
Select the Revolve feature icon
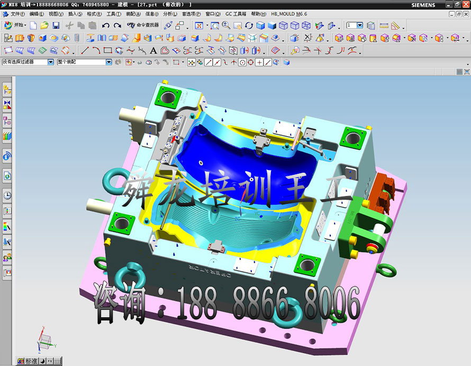(31, 38)
